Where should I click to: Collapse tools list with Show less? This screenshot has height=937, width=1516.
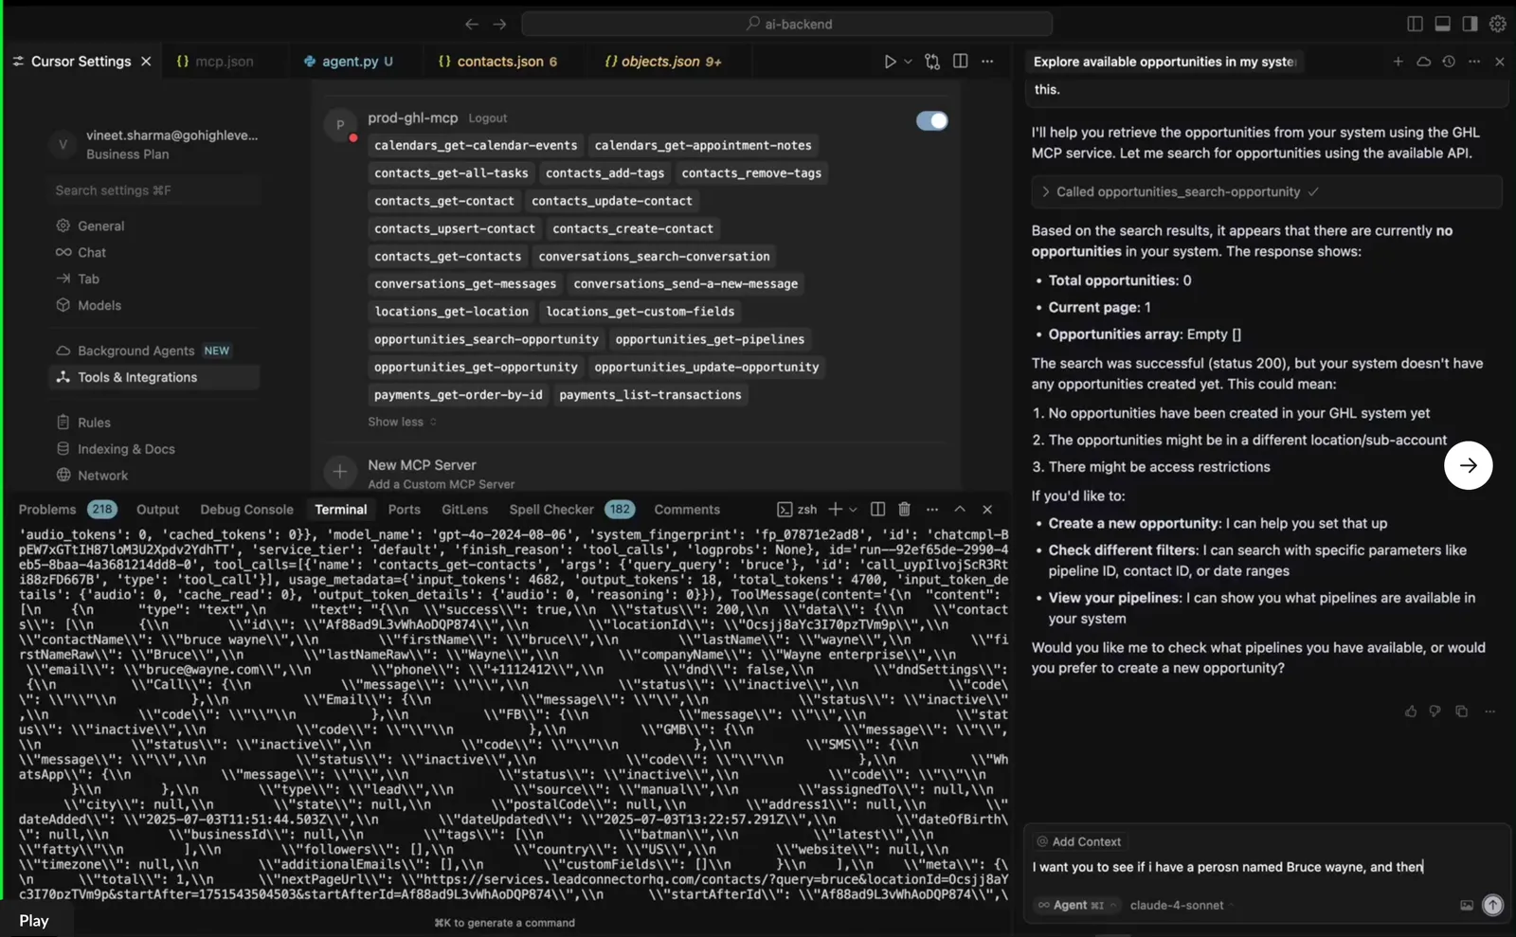(x=402, y=423)
